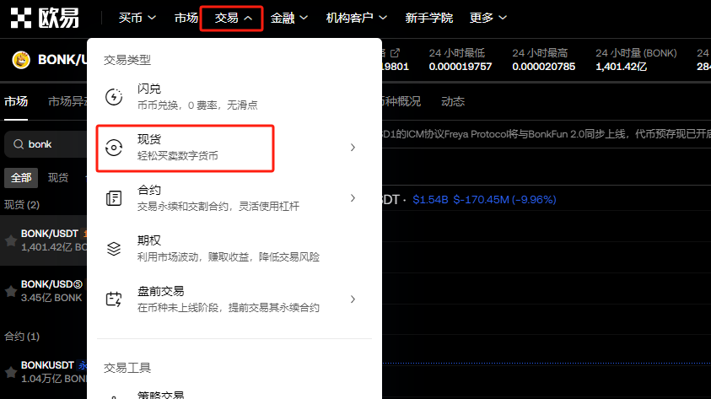
Task: Click the 合约 contract document icon
Action: 114,198
